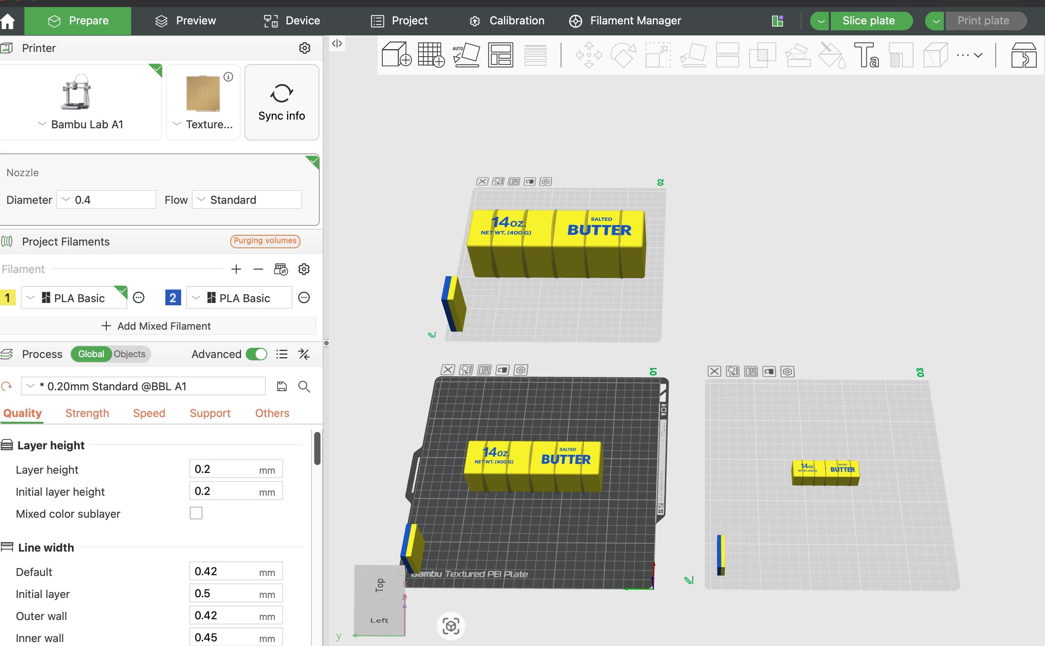Click the Add cube primitive icon
Viewport: 1045px width, 646px height.
pos(397,54)
